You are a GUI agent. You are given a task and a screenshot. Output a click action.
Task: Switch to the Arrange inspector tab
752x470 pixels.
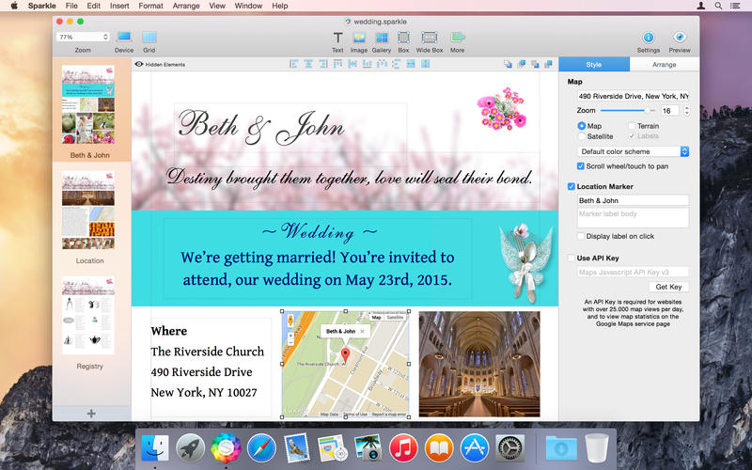(x=664, y=64)
